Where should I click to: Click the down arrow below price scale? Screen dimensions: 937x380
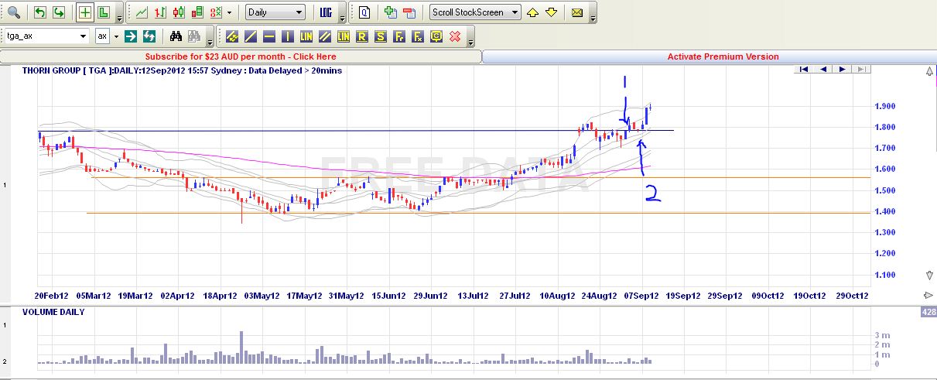929,276
